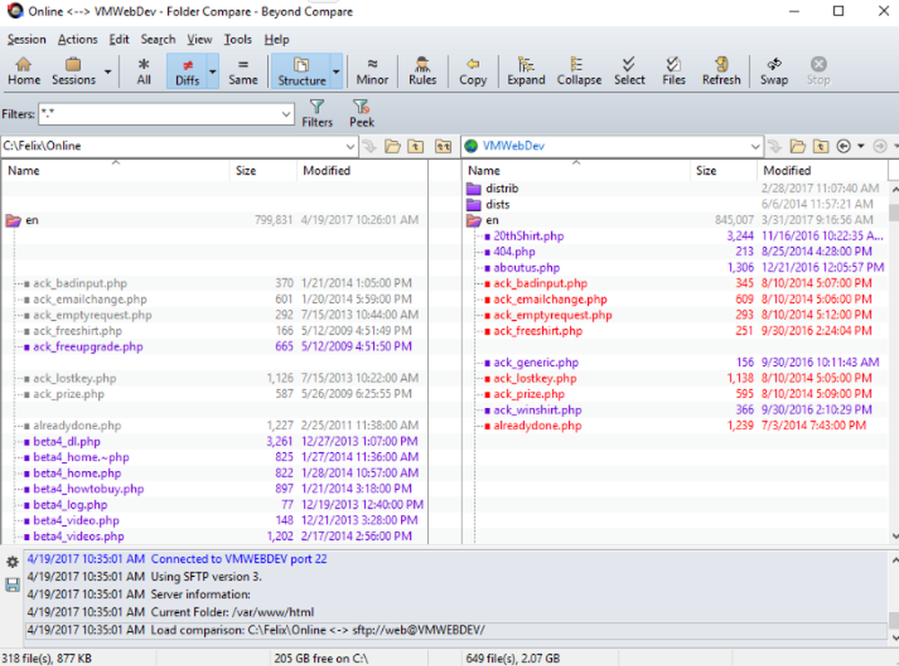Swap the left and right sides
This screenshot has height=666, width=899.
(x=774, y=71)
